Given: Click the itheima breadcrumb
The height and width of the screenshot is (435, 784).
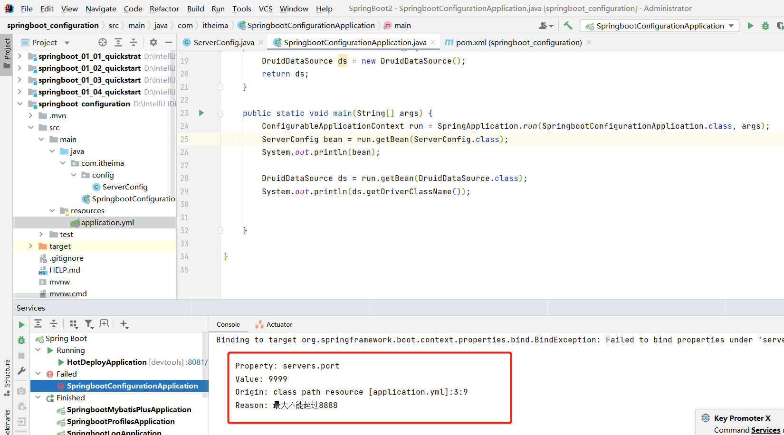Looking at the screenshot, I should click(215, 26).
